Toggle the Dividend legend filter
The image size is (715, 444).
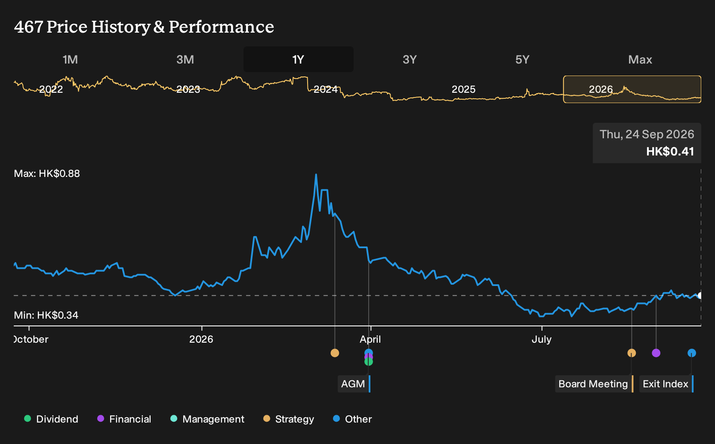[51, 419]
